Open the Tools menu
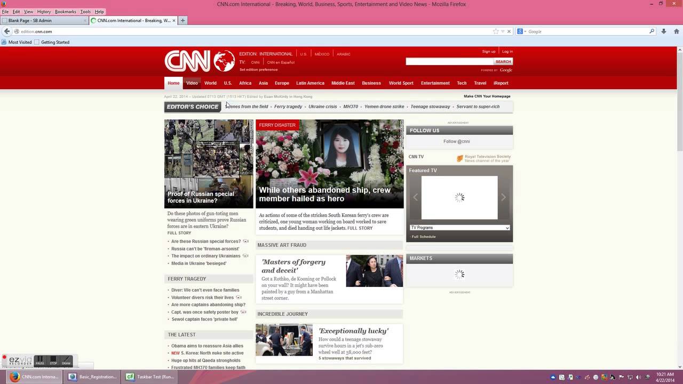 click(x=85, y=11)
